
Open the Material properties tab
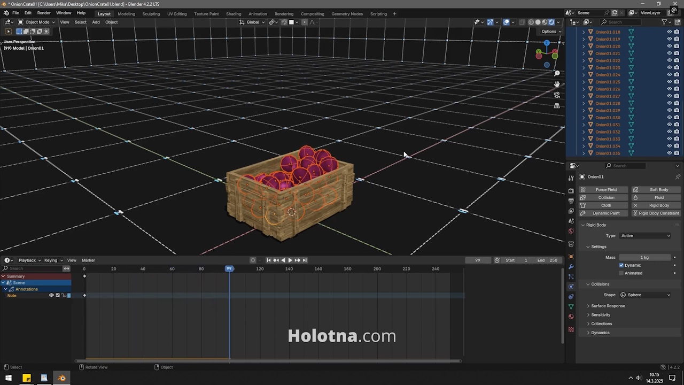tap(571, 317)
